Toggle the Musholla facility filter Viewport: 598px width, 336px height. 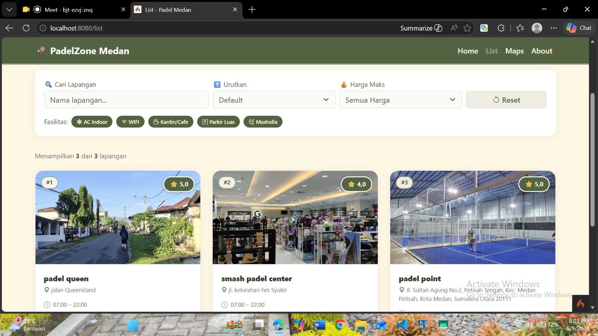pos(263,122)
